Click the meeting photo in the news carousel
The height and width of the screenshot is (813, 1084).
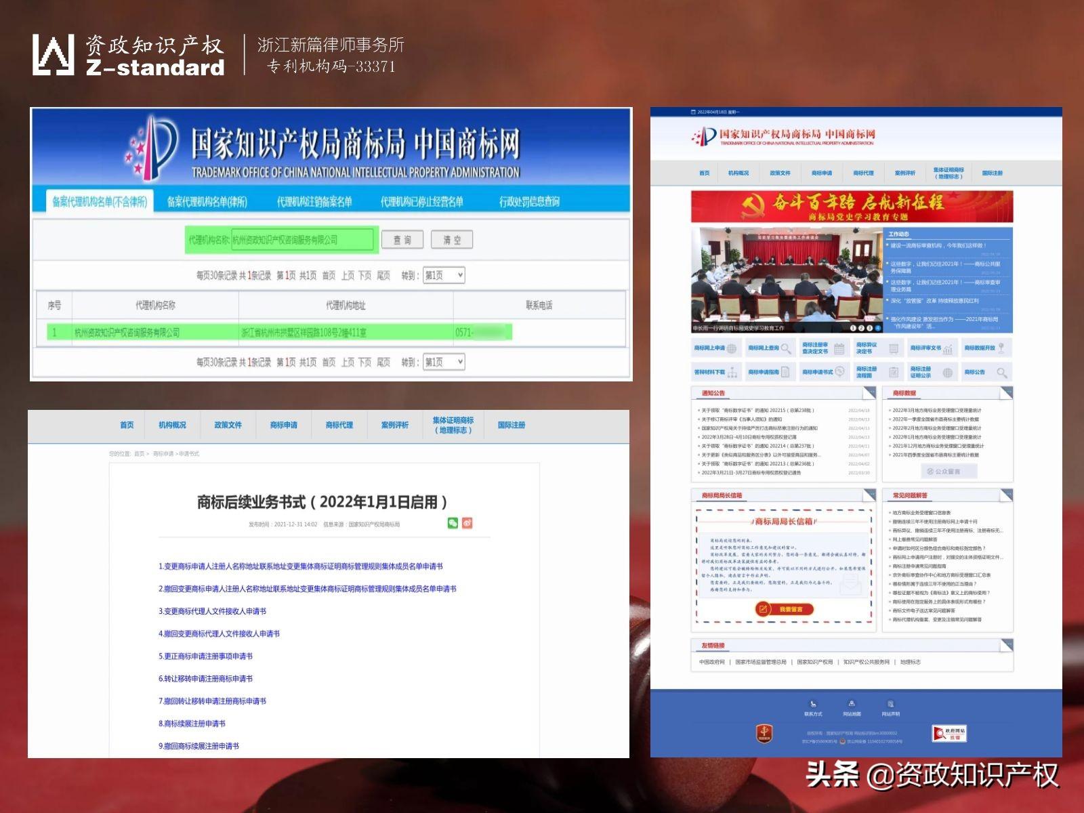pos(787,280)
